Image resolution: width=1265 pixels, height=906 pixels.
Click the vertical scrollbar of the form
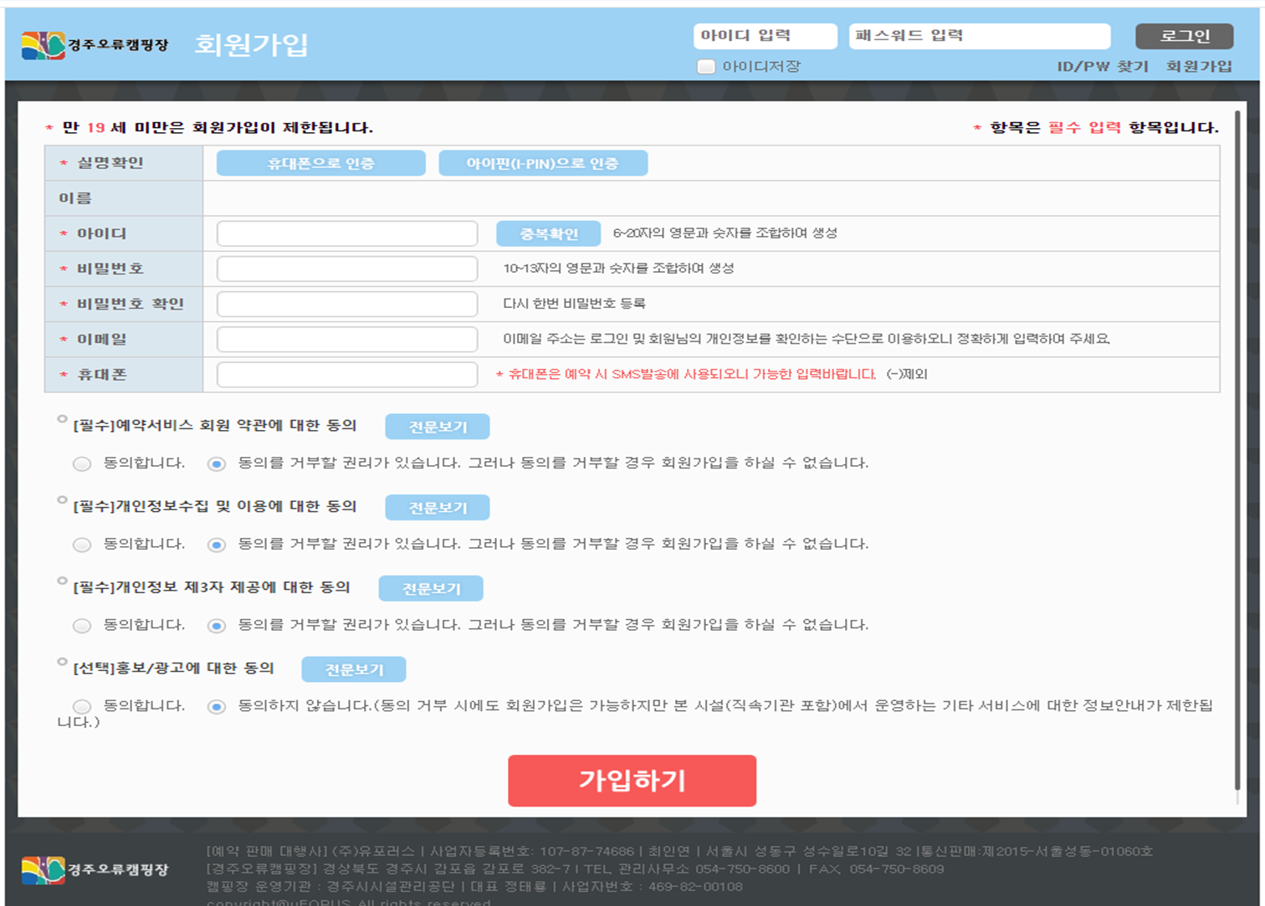[x=1237, y=452]
